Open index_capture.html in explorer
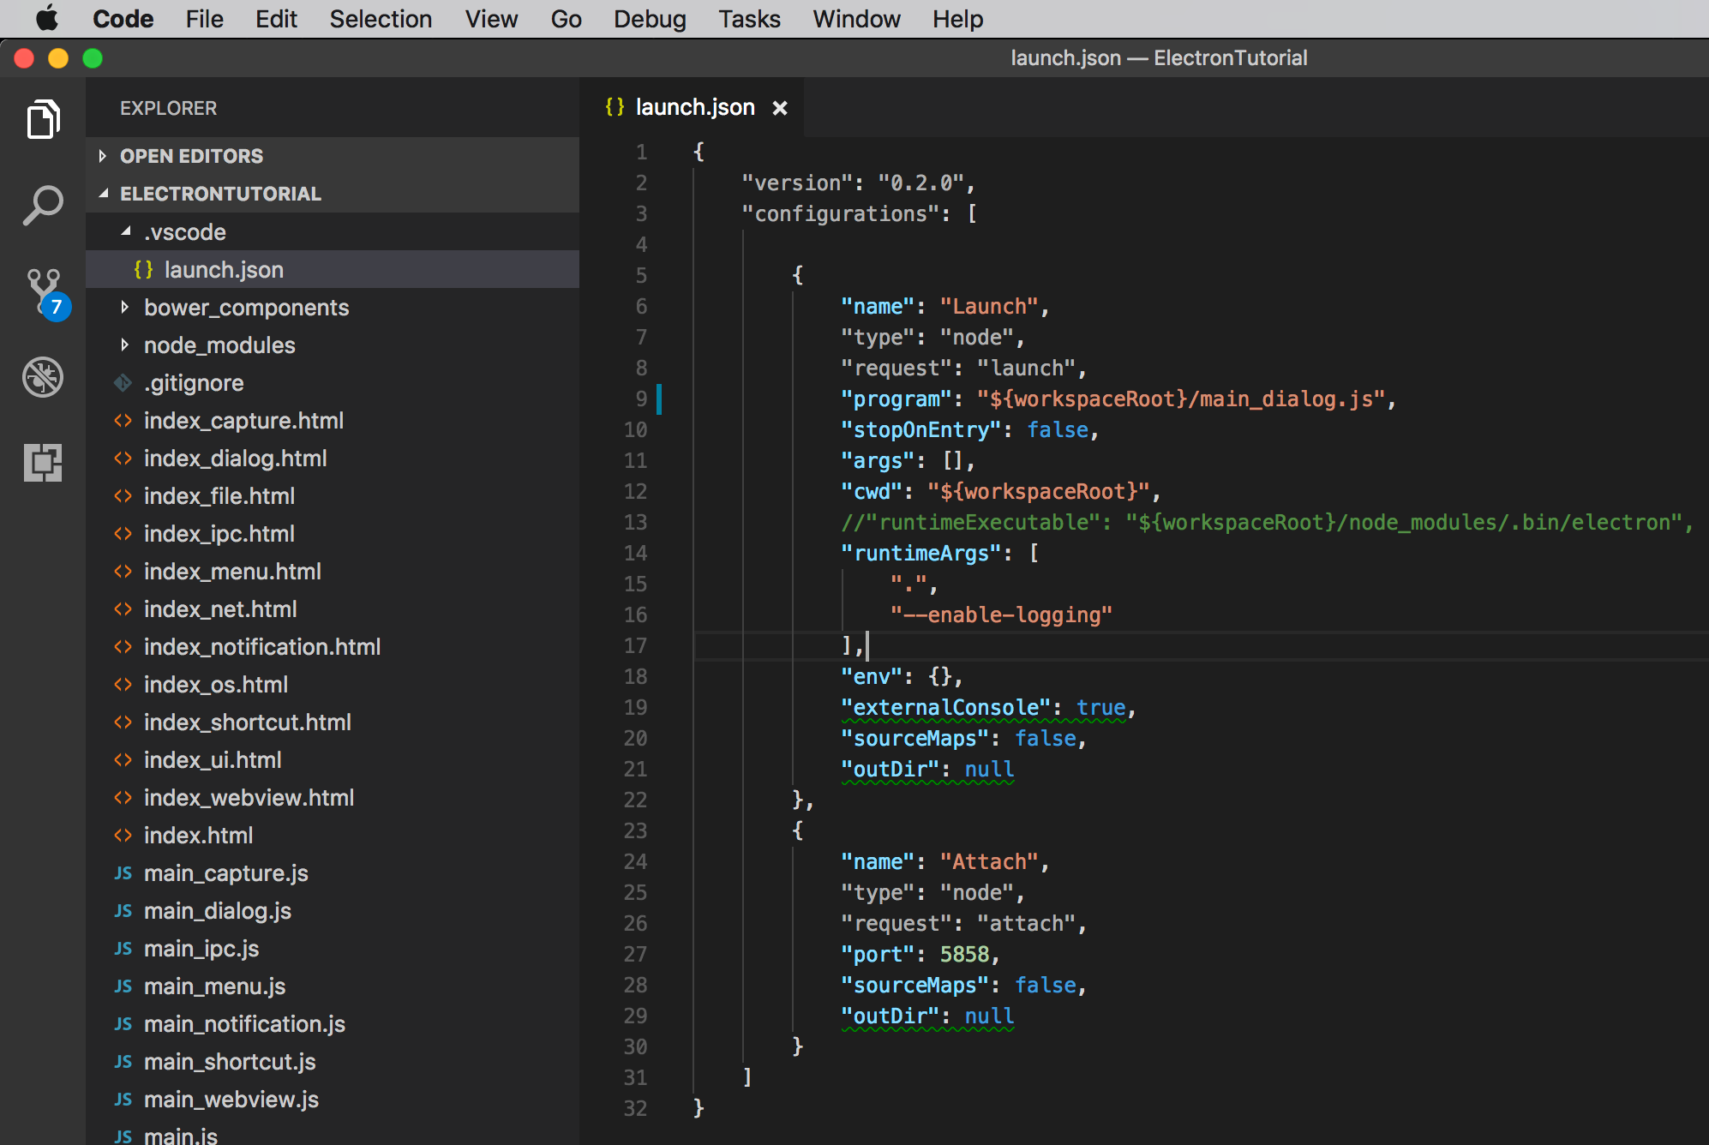Viewport: 1709px width, 1145px height. [x=333, y=421]
